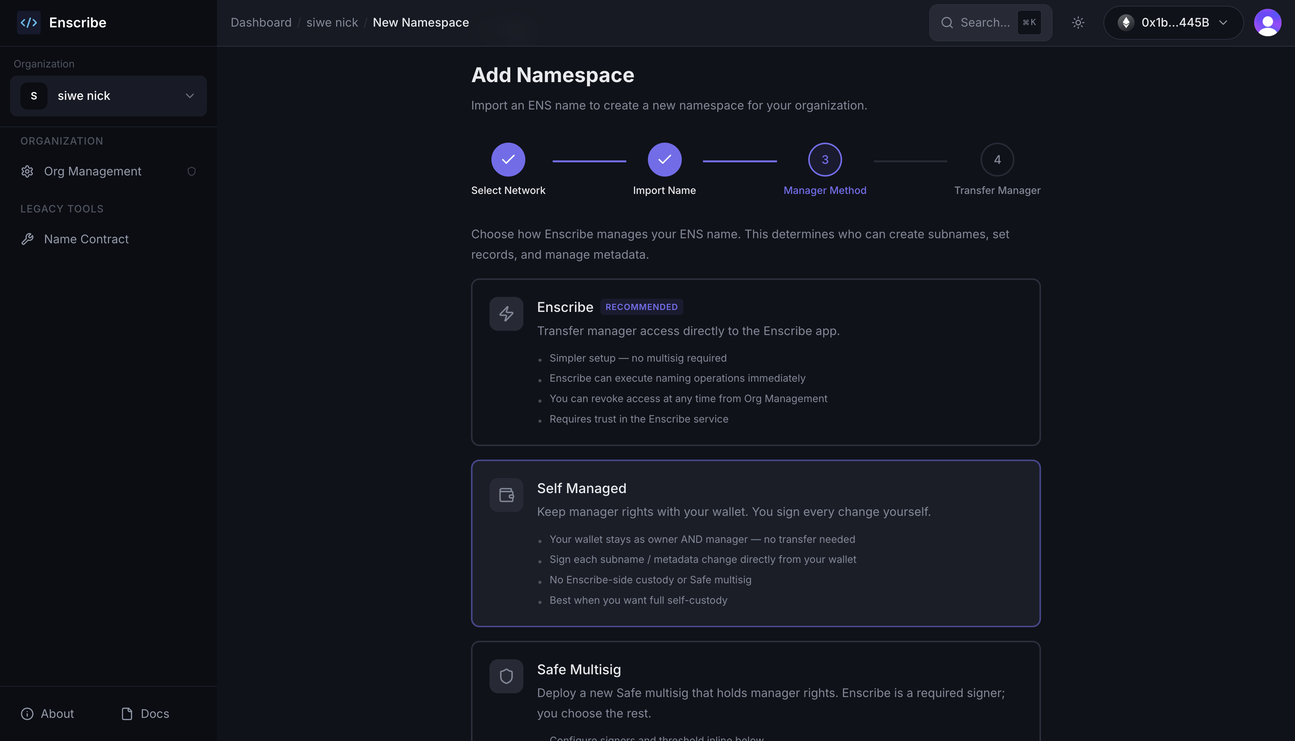Click the Enscribe brand name in sidebar
Viewport: 1295px width, 741px height.
click(x=77, y=22)
